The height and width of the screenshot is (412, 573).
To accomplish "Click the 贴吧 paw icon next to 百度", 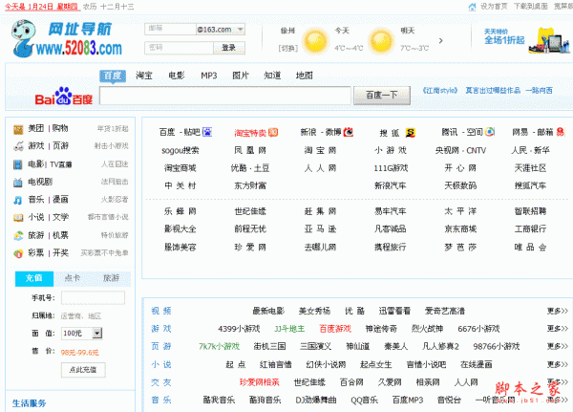I will 207,132.
